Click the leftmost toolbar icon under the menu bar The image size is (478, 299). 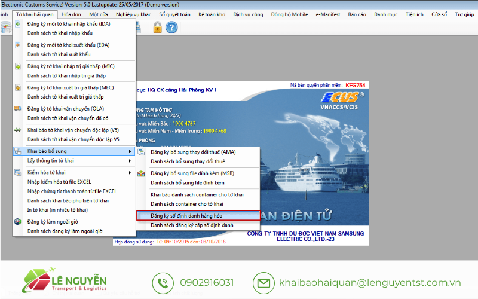click(6, 28)
